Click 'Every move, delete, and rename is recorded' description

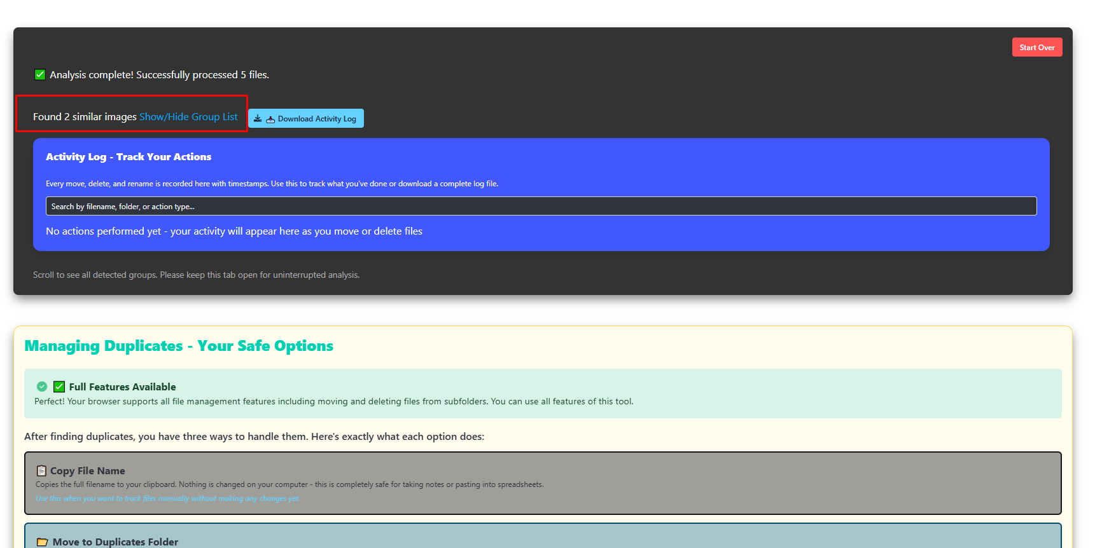pyautogui.click(x=272, y=184)
